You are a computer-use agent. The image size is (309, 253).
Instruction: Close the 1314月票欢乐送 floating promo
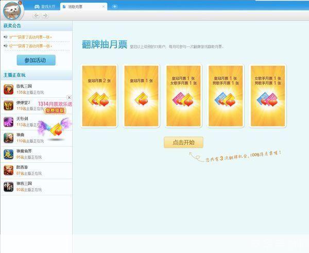[69, 97]
